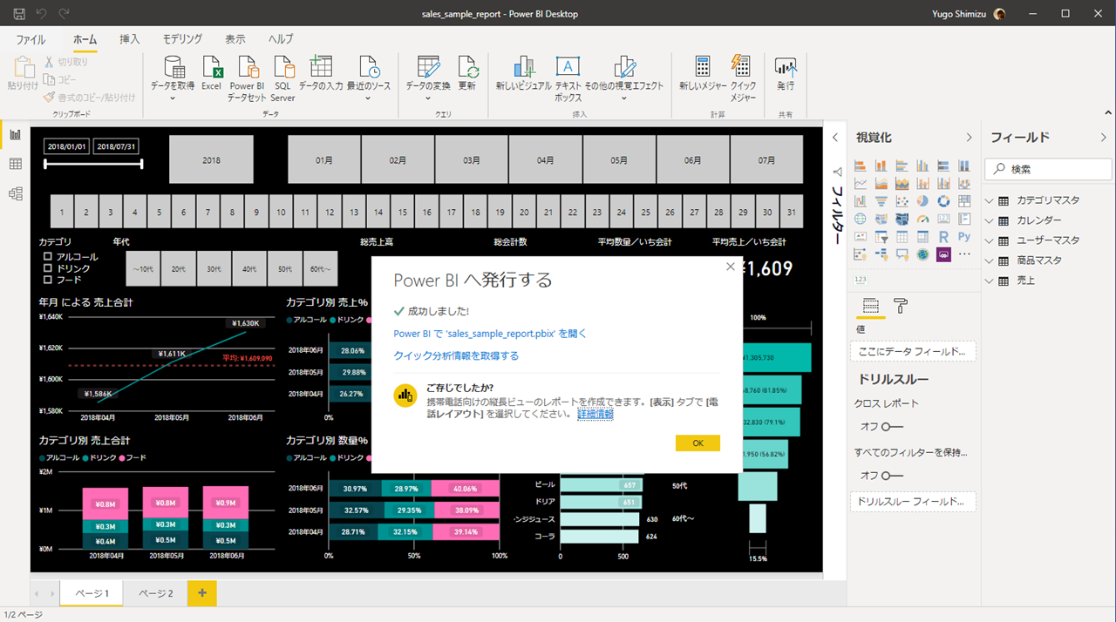Check the アルコール category checkbox
1116x622 pixels.
tap(48, 257)
